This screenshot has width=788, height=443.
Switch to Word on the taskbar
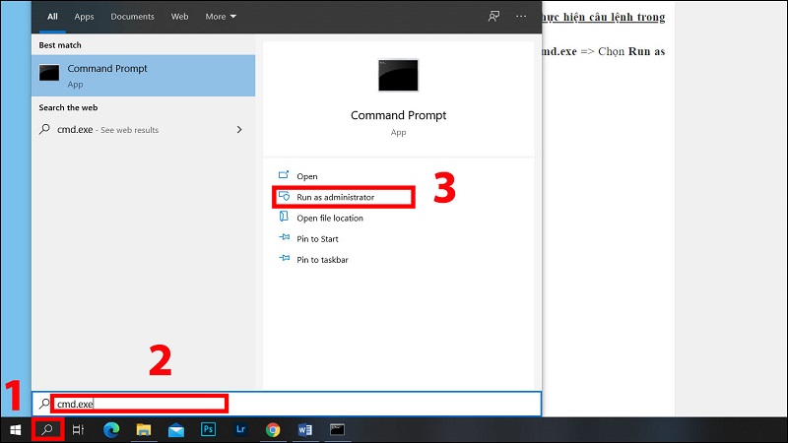(x=304, y=430)
